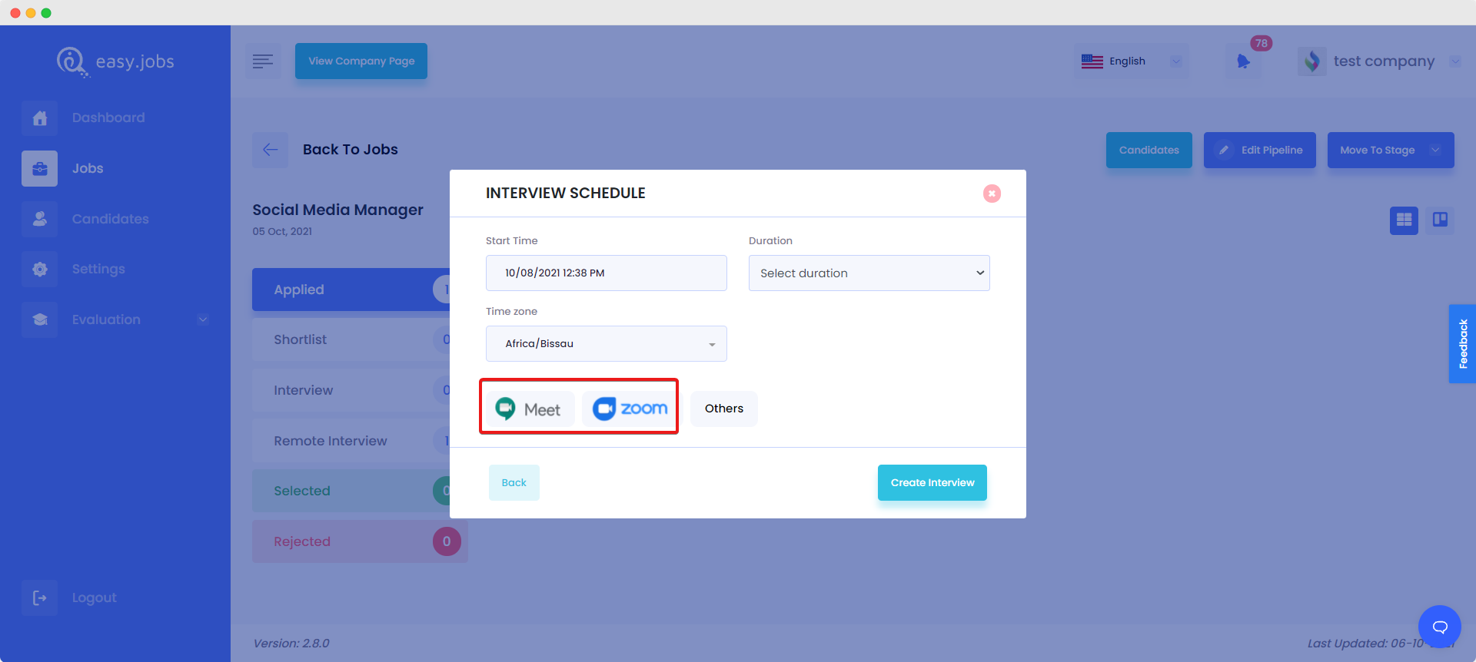
Task: Click the back arrow icon
Action: (270, 150)
